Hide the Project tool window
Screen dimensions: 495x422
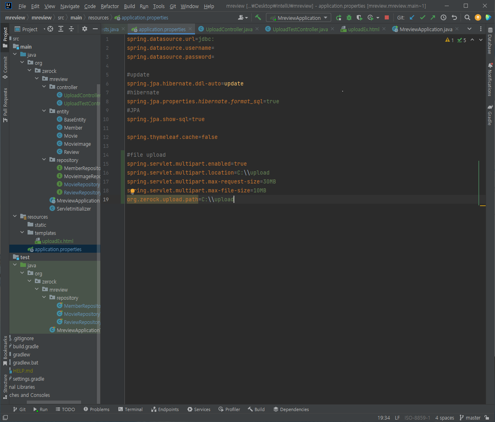coord(95,29)
